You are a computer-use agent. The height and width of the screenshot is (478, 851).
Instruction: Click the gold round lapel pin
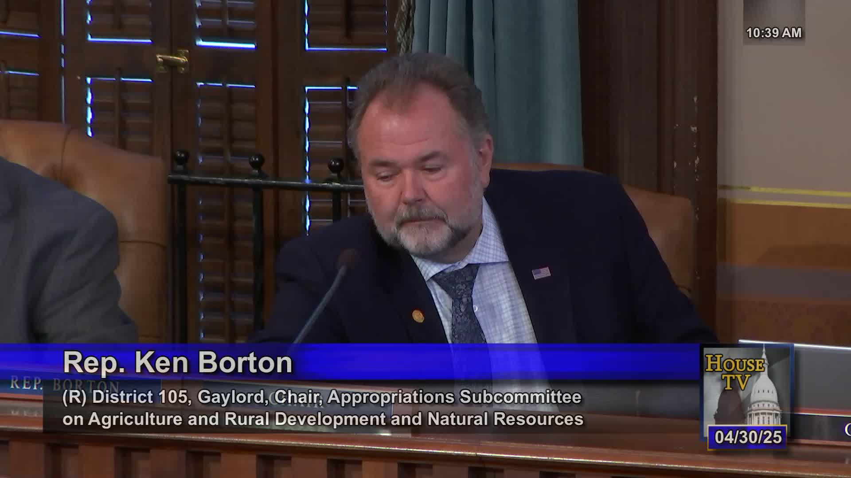pos(418,316)
